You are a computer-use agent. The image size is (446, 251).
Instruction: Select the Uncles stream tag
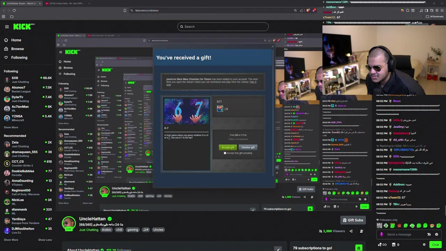(x=158, y=230)
